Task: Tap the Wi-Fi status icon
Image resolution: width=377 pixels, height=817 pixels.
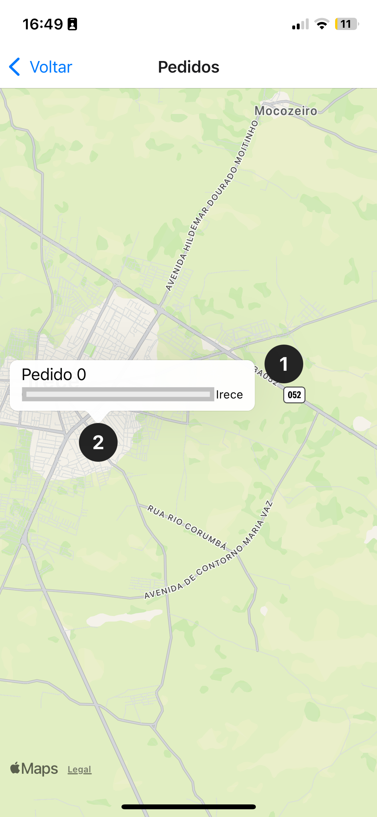Action: [x=322, y=24]
